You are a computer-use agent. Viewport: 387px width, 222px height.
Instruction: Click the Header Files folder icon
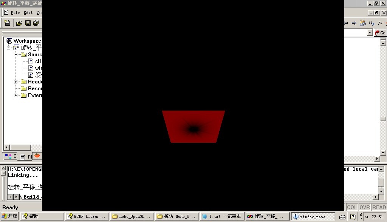click(x=24, y=82)
